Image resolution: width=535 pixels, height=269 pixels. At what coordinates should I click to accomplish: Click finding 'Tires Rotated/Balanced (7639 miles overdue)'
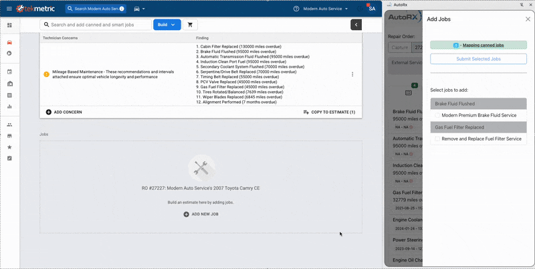click(239, 92)
